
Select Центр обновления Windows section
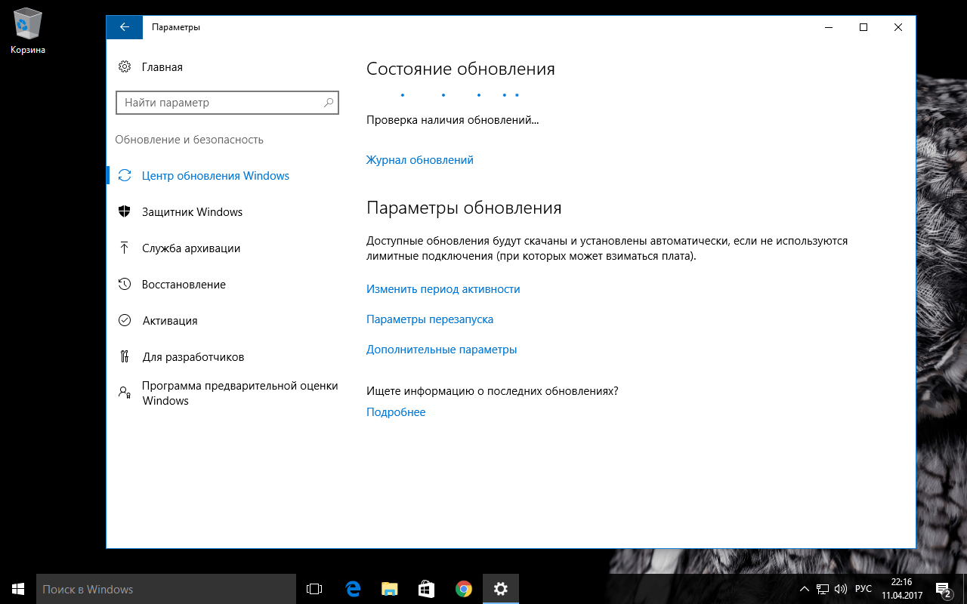tap(215, 176)
